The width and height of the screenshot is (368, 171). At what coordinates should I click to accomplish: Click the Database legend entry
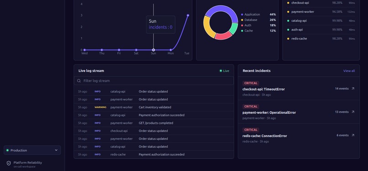tap(258, 20)
